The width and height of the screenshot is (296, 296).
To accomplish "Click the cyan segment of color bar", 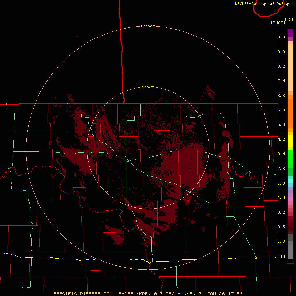I will [290, 181].
